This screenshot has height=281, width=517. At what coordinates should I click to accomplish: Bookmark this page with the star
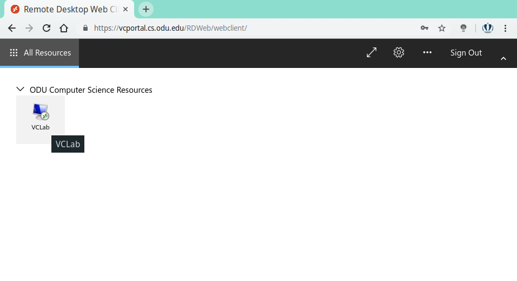coord(442,28)
